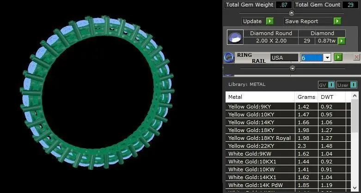The image size is (361, 193).
Task: Sort by the Metal column header
Action: click(x=260, y=97)
